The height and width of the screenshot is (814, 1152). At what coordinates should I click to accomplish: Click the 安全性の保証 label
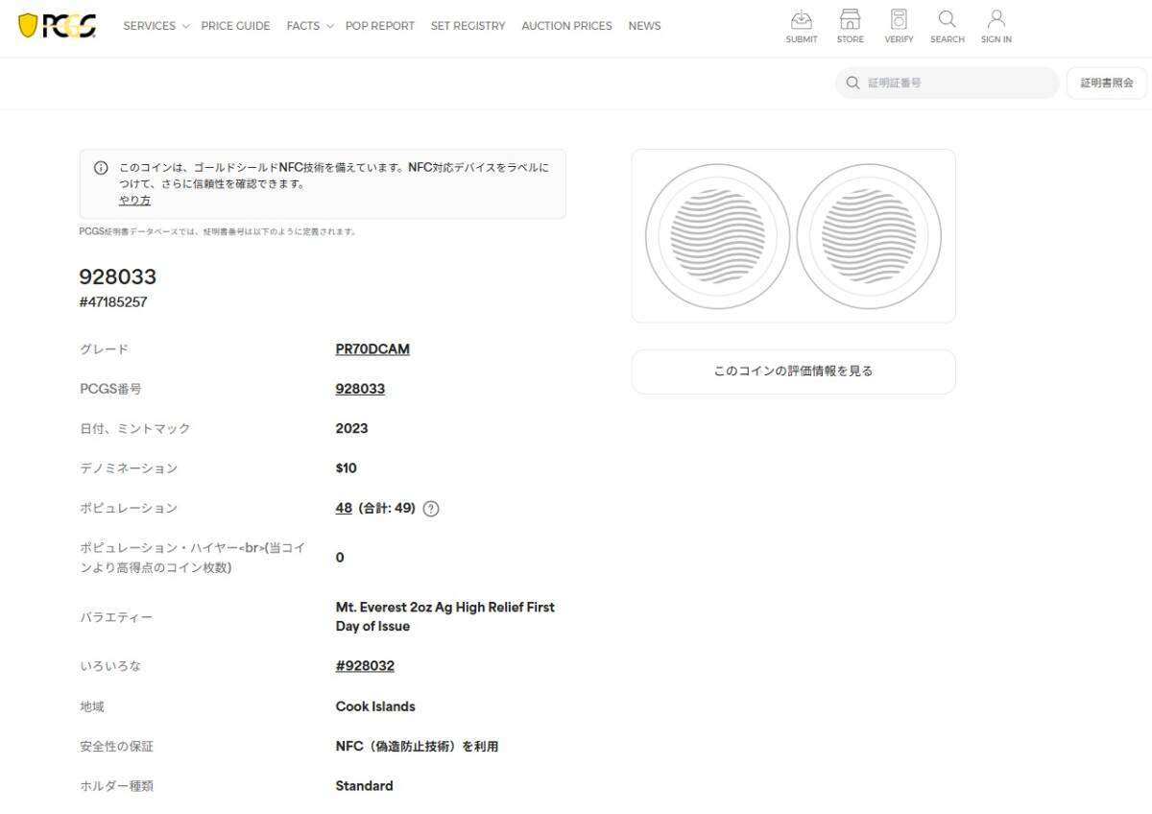[116, 746]
